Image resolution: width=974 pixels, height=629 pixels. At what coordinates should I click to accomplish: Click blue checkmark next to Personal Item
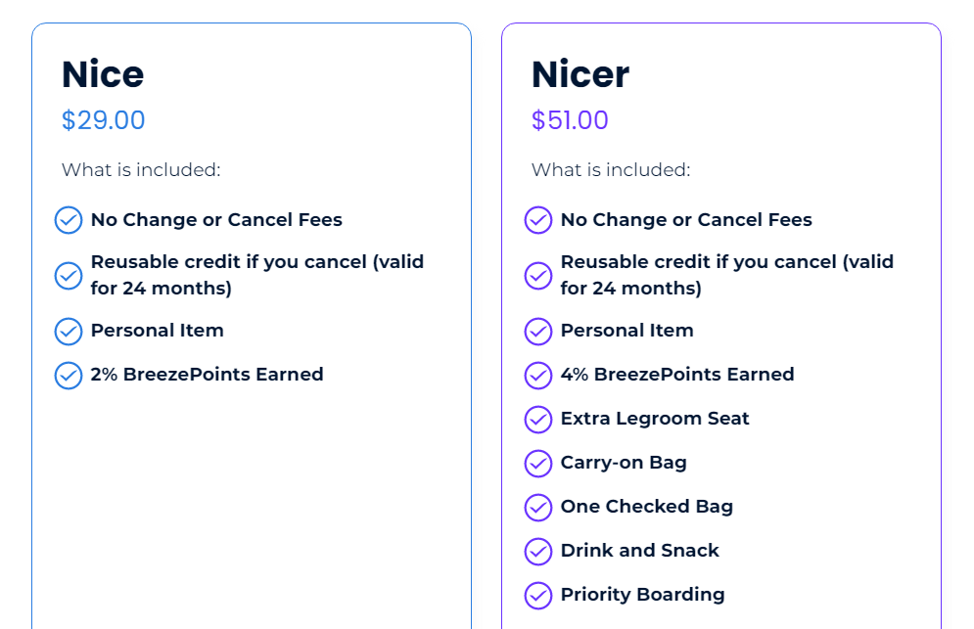pos(69,331)
